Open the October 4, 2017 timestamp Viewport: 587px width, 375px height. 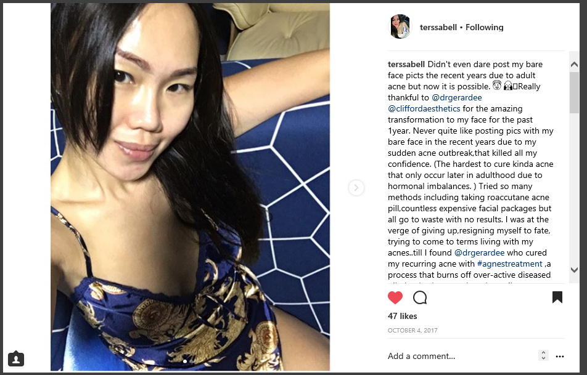pyautogui.click(x=413, y=331)
